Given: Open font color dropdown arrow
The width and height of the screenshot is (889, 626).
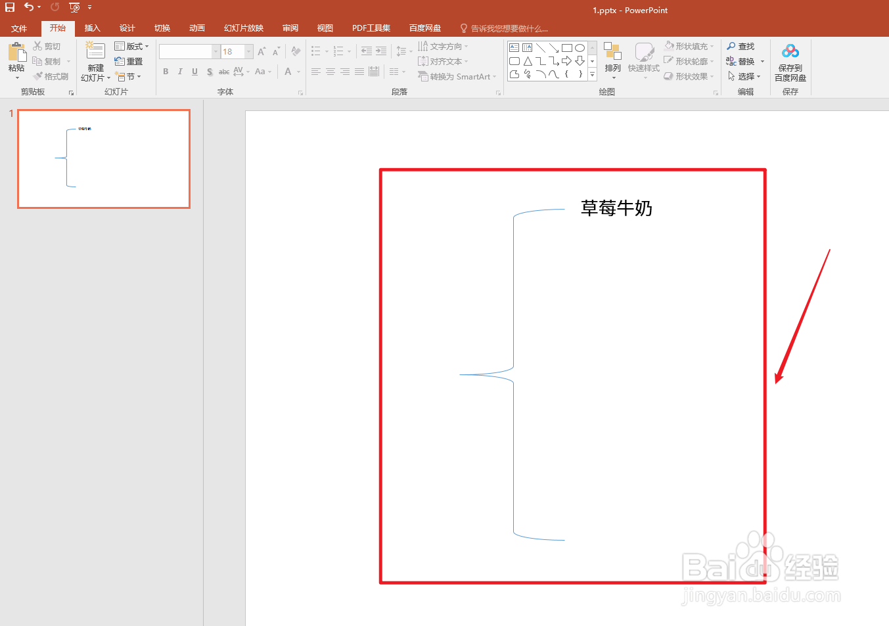Looking at the screenshot, I should 298,72.
